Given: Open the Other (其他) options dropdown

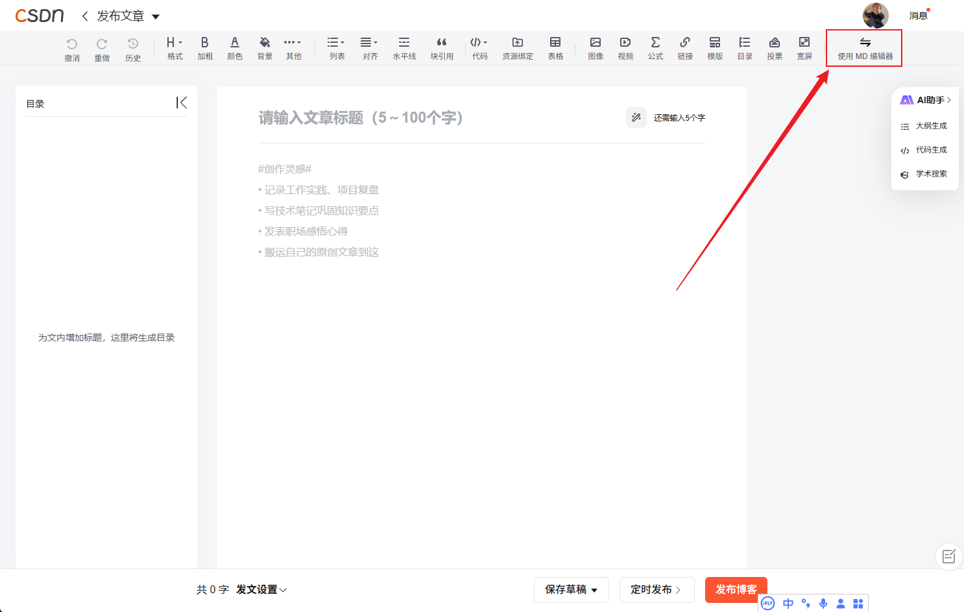Looking at the screenshot, I should point(293,48).
